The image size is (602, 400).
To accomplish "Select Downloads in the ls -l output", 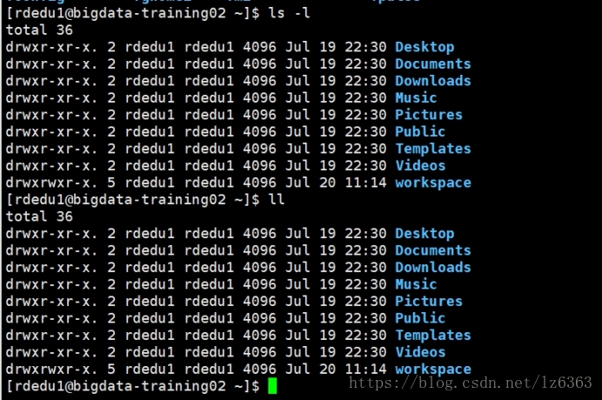I will click(433, 81).
